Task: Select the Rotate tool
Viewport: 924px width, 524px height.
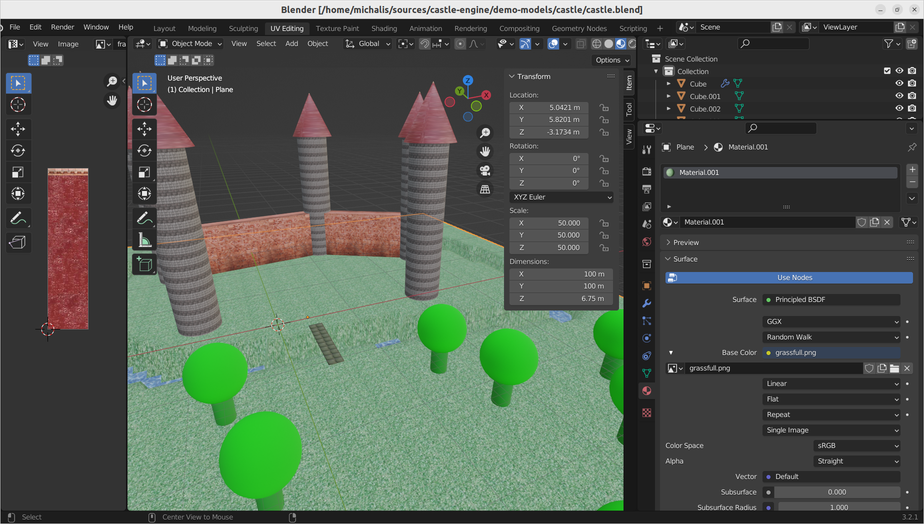Action: coord(144,150)
